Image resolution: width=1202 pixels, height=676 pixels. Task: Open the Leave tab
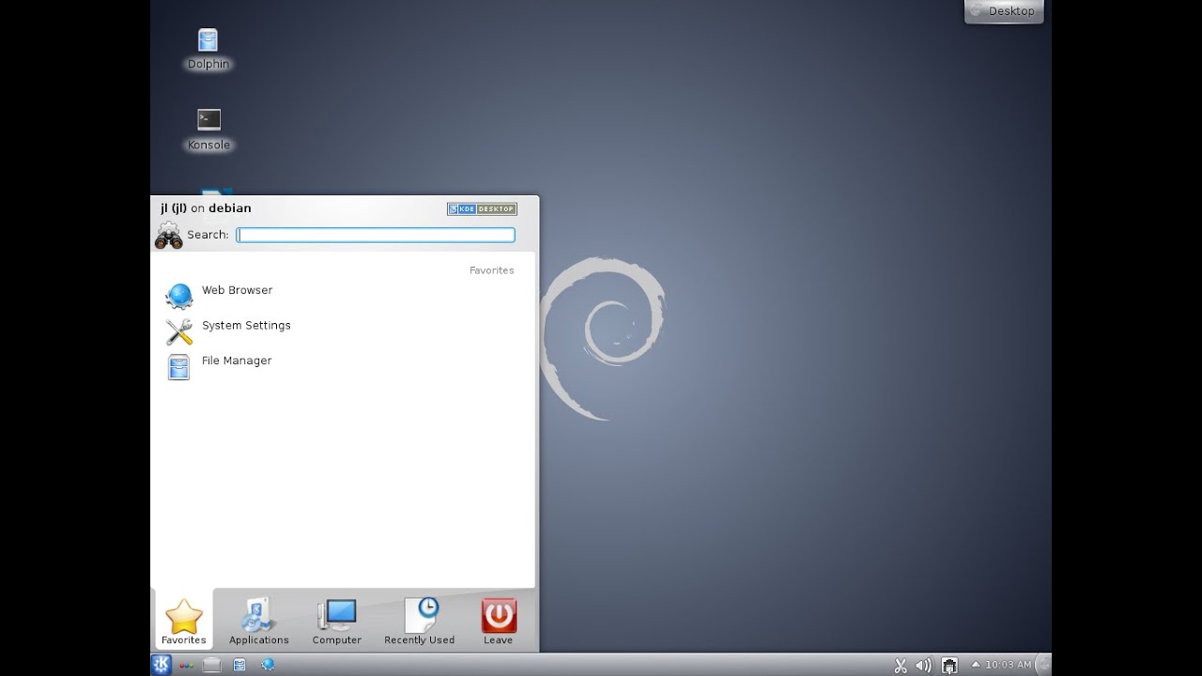(x=498, y=621)
